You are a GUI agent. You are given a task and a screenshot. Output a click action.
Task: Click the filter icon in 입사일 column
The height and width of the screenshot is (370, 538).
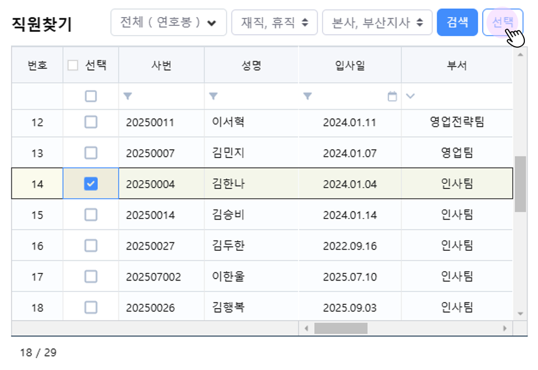click(x=308, y=97)
